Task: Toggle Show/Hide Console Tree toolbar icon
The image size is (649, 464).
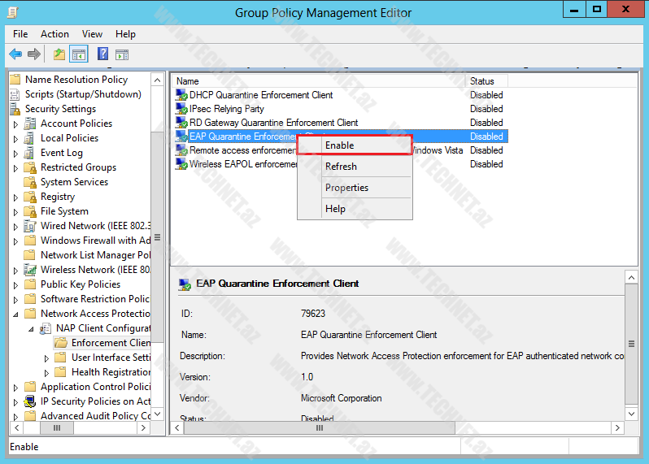Action: pos(79,54)
